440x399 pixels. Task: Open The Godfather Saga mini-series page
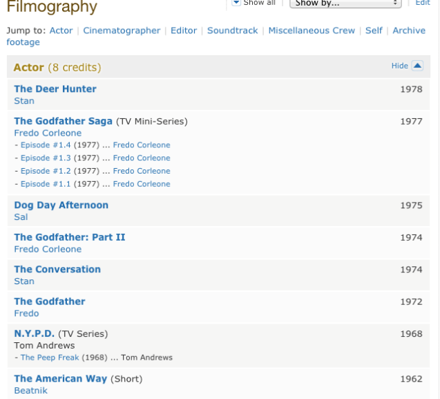[x=63, y=121]
